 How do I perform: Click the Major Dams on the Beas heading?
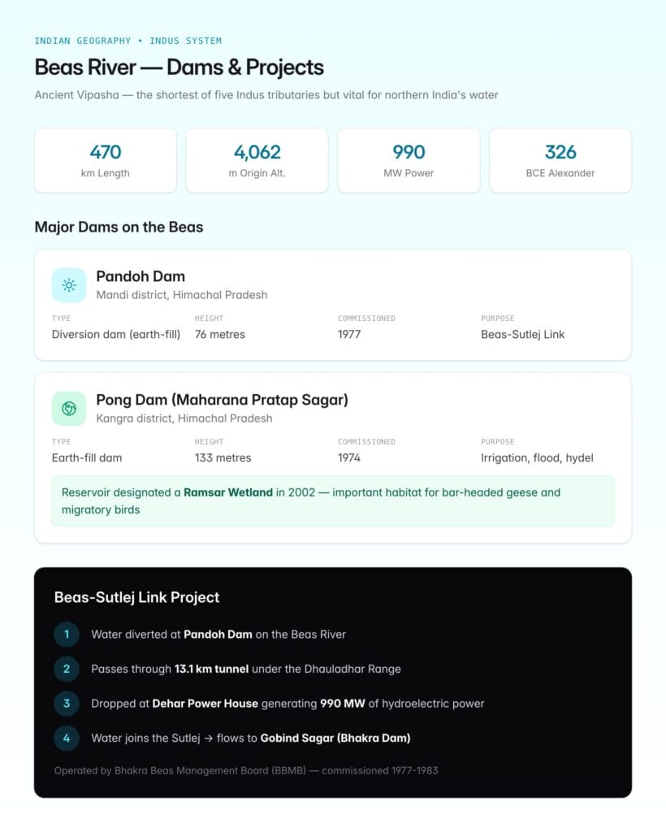[x=119, y=227]
